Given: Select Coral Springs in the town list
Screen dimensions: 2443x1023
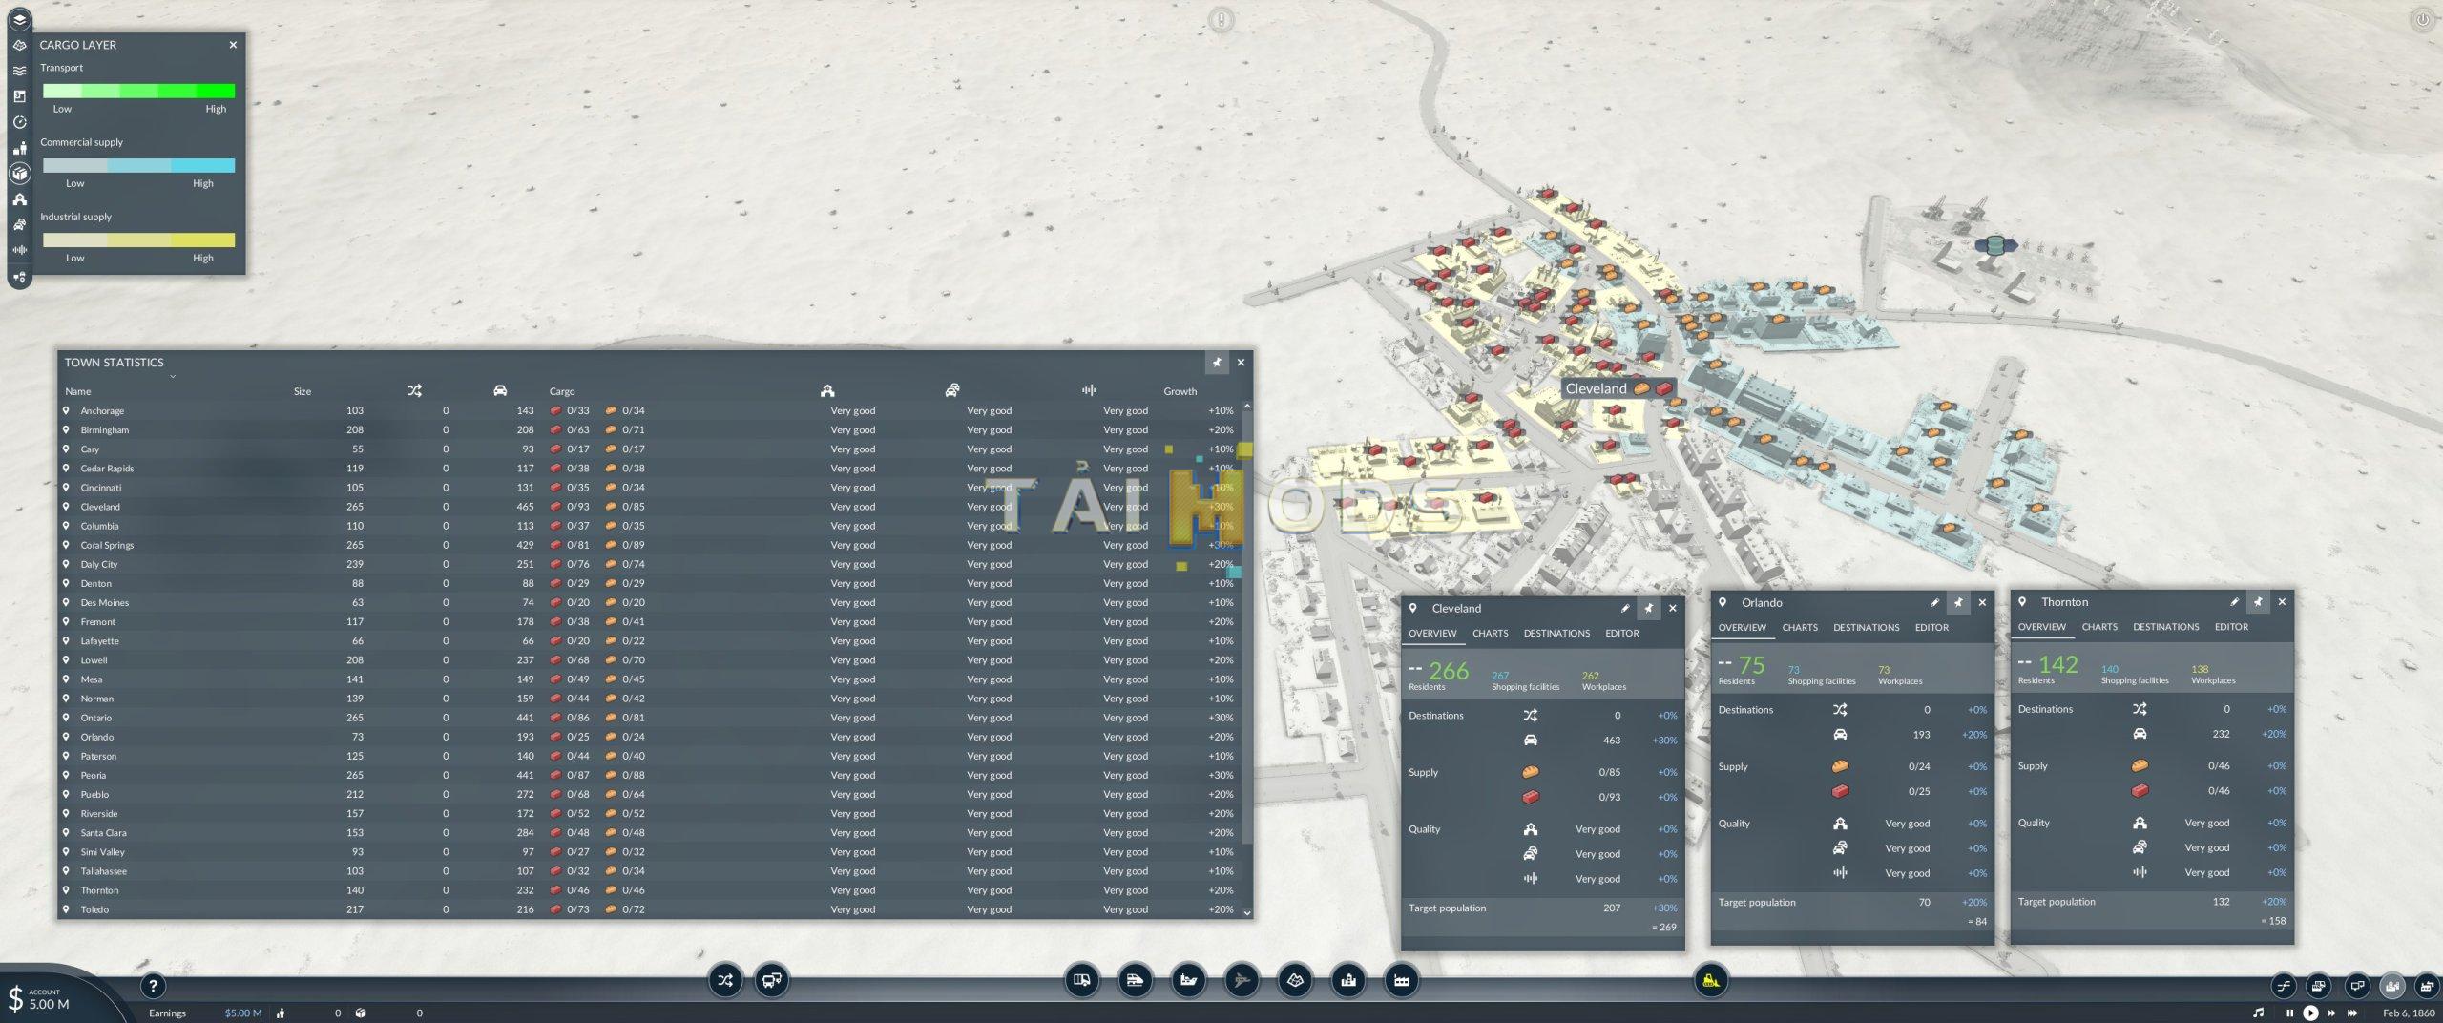Looking at the screenshot, I should point(649,545).
